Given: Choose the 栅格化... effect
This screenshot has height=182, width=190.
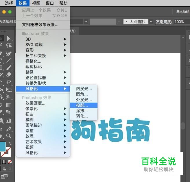Looking at the screenshot, I should 43,61.
